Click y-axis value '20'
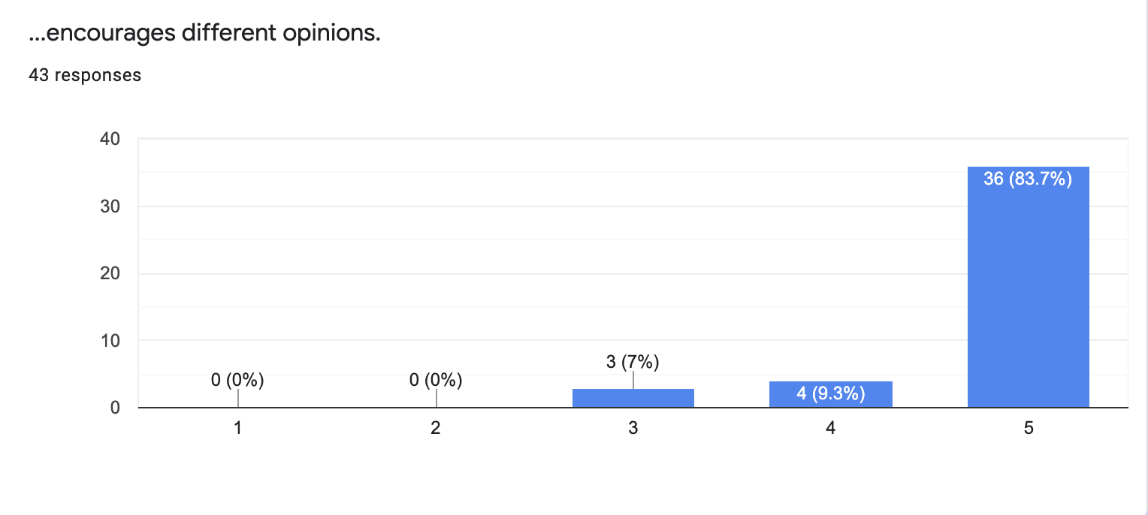The width and height of the screenshot is (1148, 515). (110, 274)
